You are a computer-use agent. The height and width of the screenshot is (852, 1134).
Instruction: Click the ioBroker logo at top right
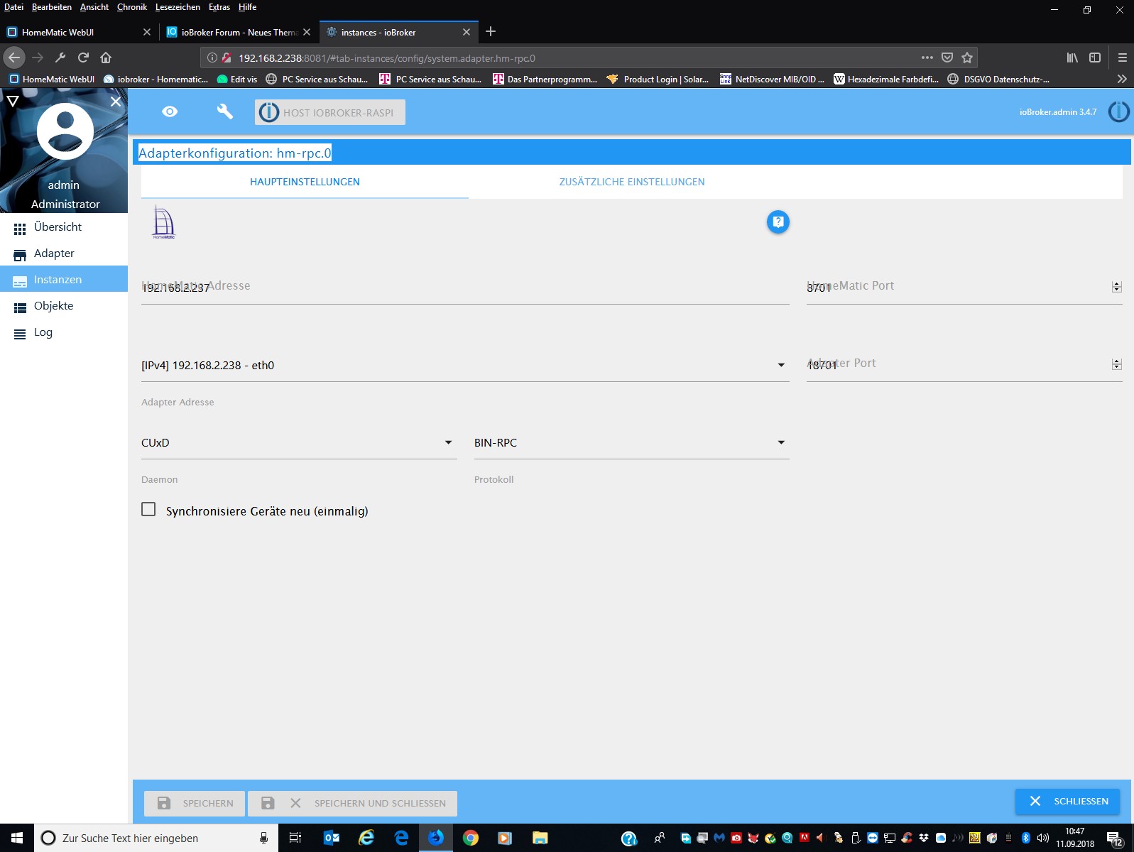(x=1118, y=111)
